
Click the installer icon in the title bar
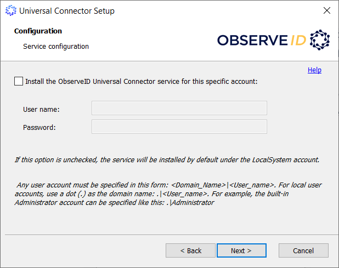click(9, 10)
